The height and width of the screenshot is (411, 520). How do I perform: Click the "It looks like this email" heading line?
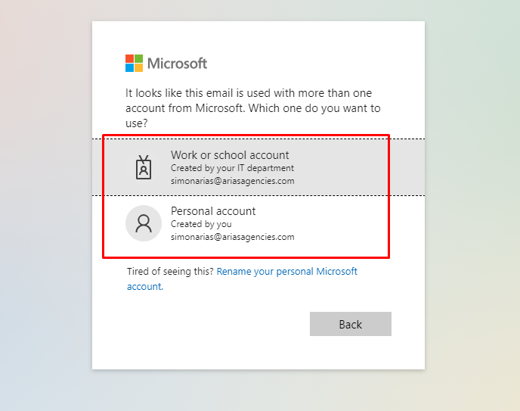pyautogui.click(x=249, y=93)
